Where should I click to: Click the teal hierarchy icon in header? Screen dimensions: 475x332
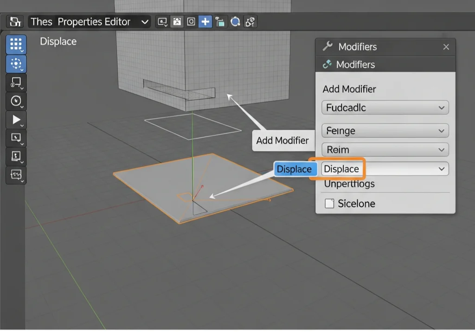point(220,22)
